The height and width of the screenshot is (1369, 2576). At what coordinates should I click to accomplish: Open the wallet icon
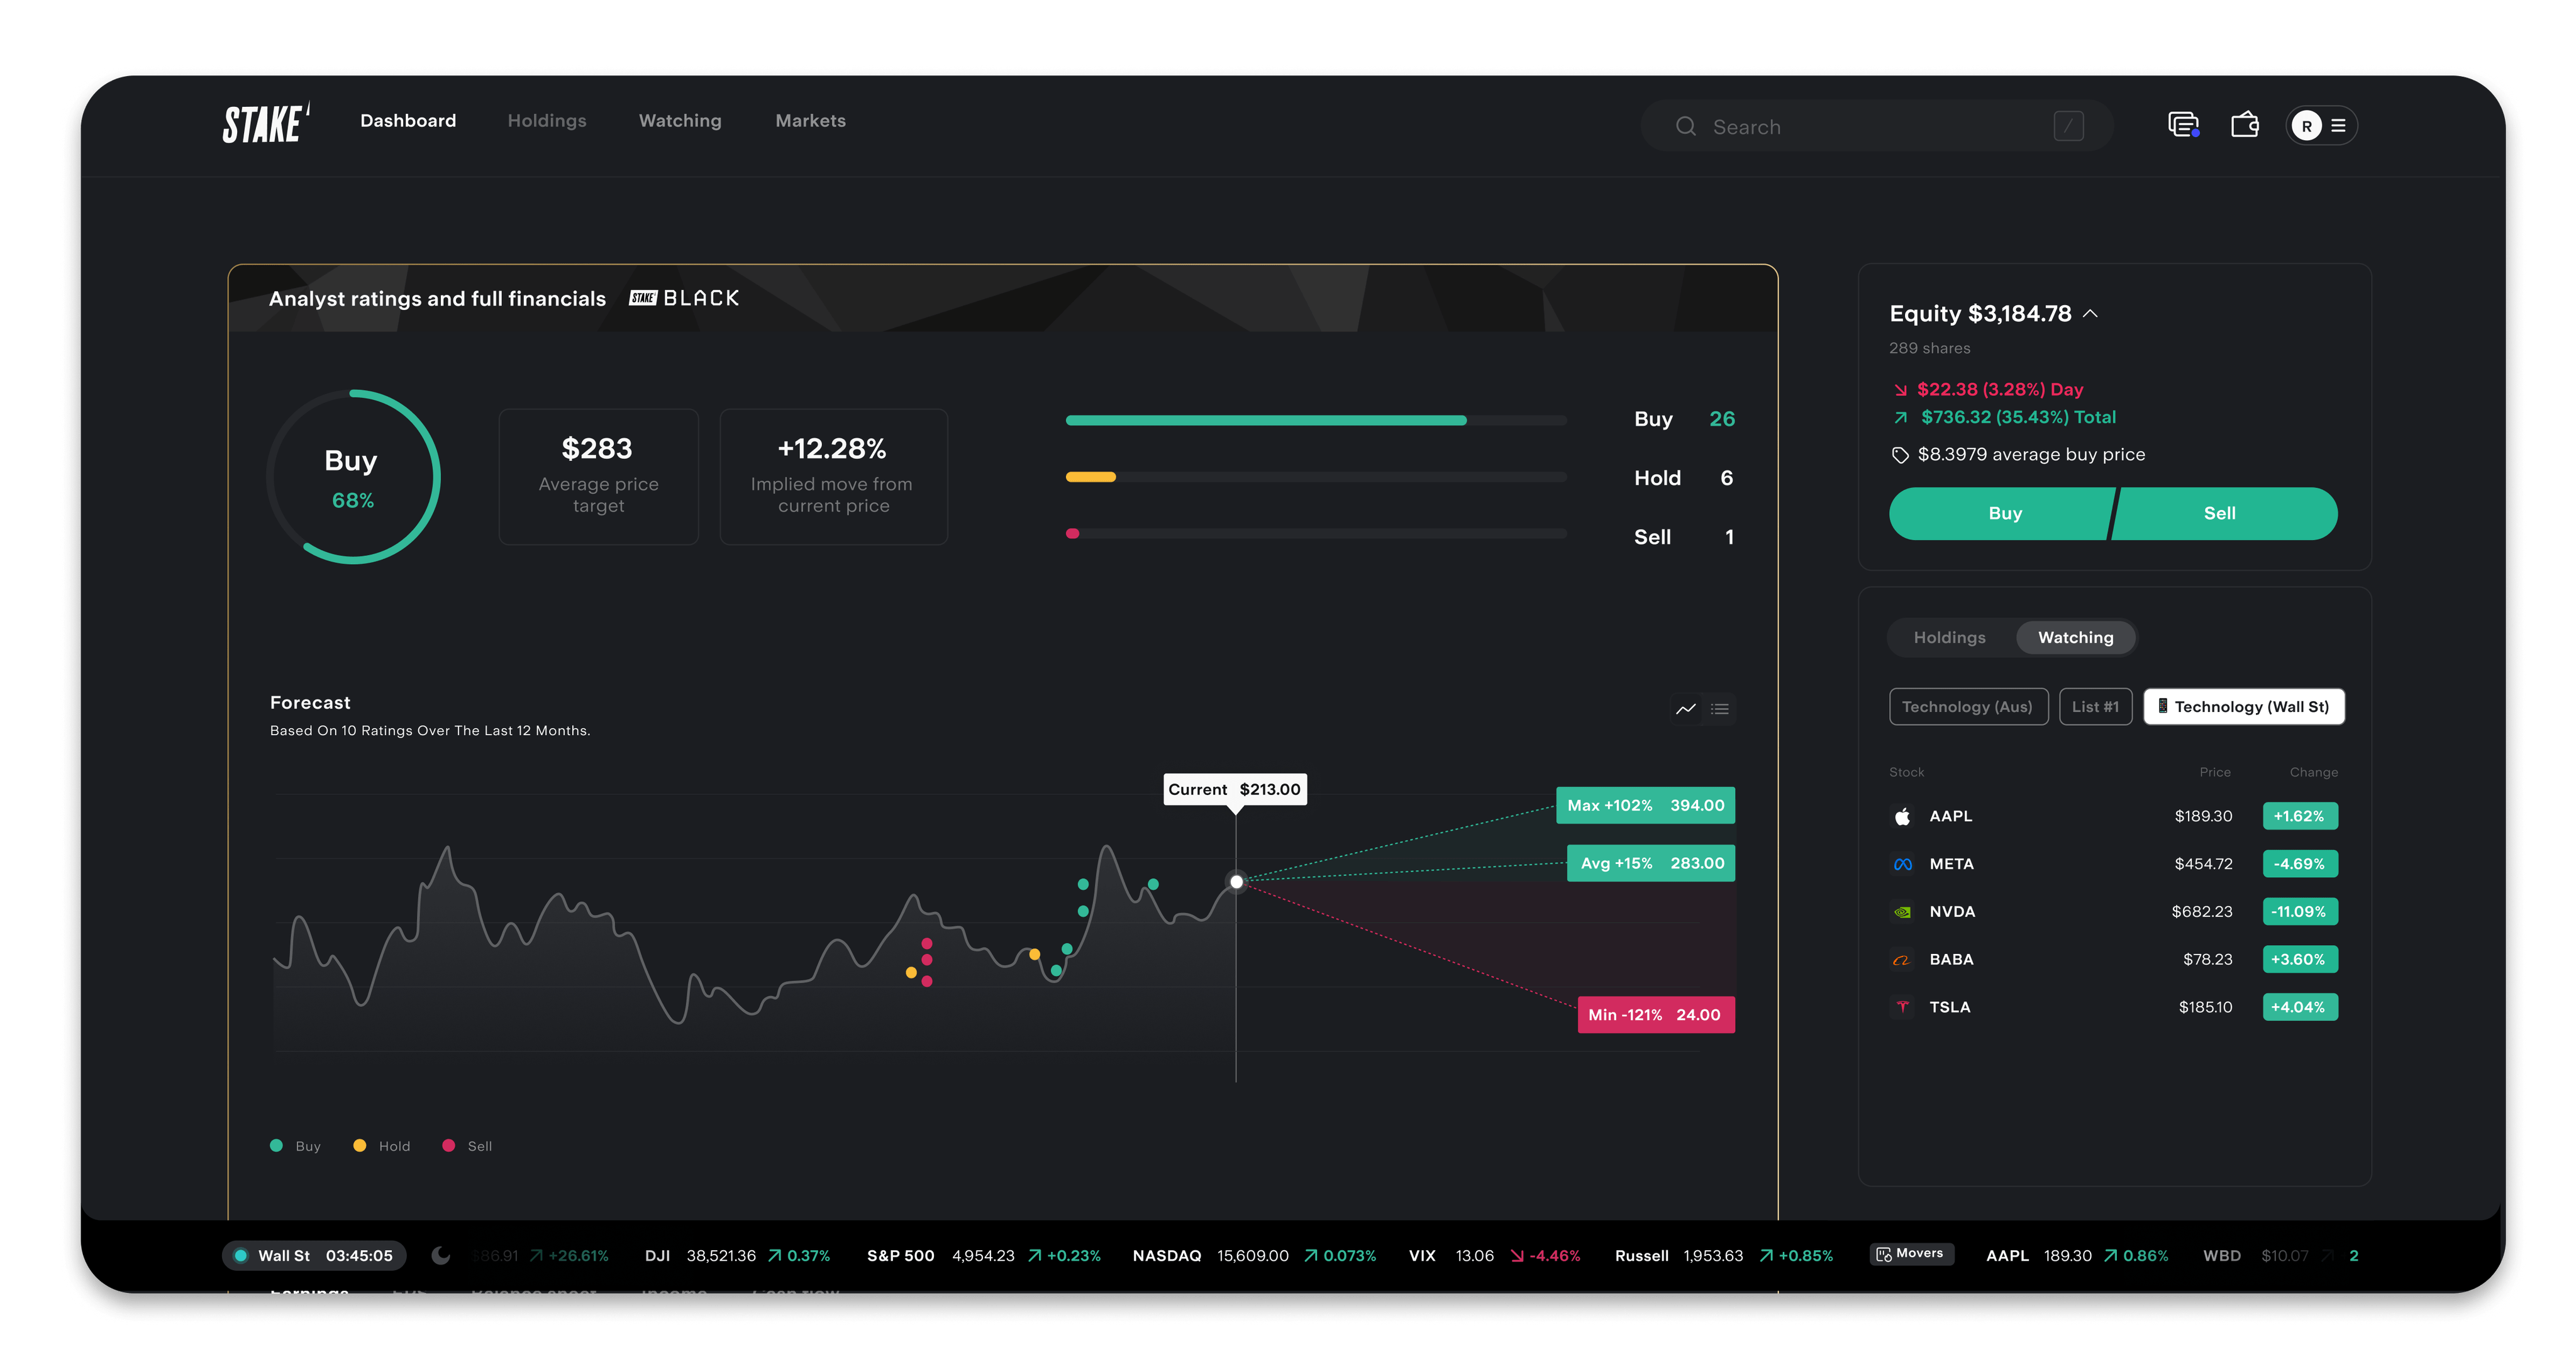click(x=2245, y=125)
